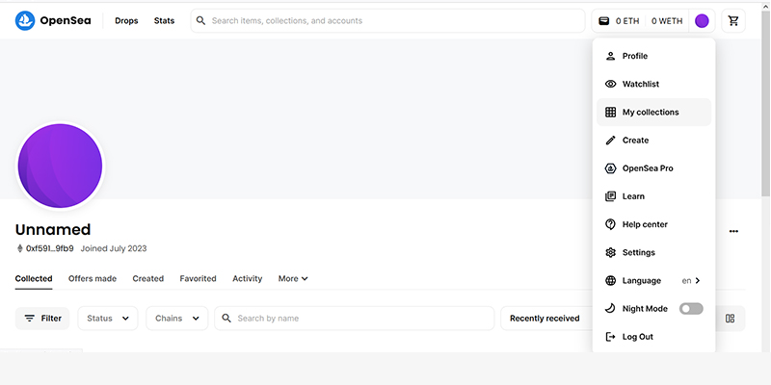The width and height of the screenshot is (771, 385).
Task: Open the More tab dropdown
Action: coord(293,278)
